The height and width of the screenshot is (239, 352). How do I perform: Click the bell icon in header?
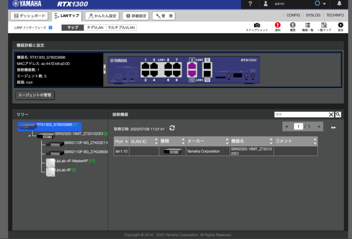[339, 4]
